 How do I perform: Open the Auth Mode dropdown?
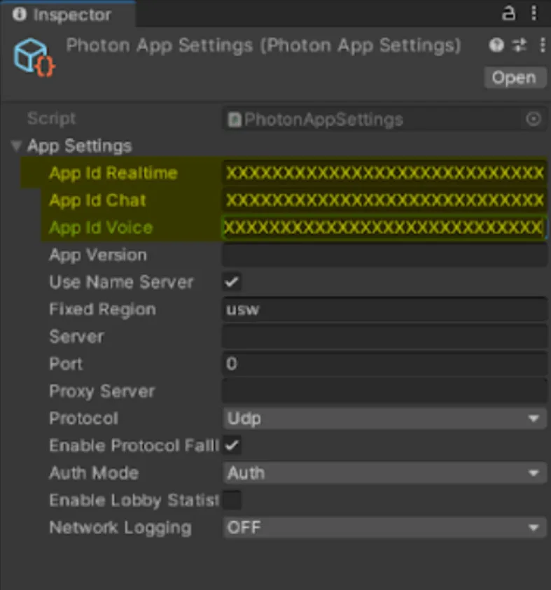[384, 473]
